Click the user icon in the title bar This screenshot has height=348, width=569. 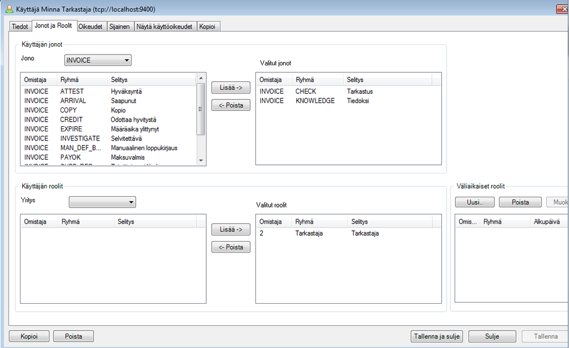tap(10, 9)
